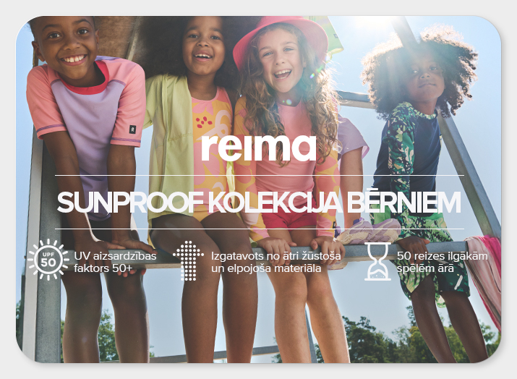
Task: Click the '50 reizes ilgākām spēlēm ārā' text
Action: [x=442, y=262]
